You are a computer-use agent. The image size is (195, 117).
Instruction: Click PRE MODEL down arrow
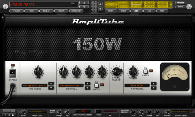(51, 88)
